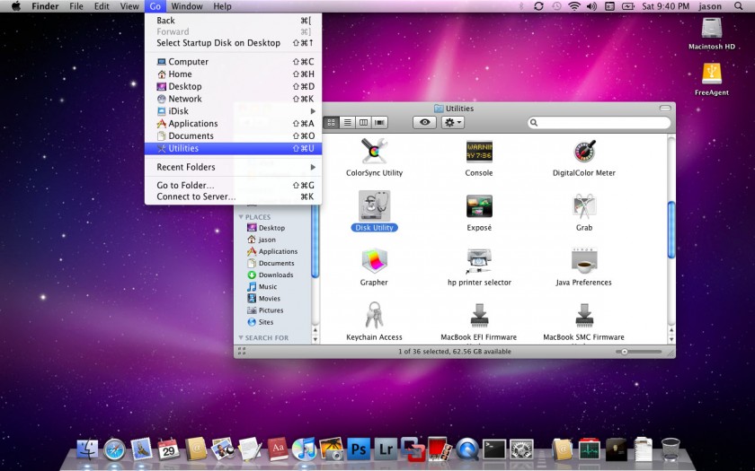Toggle Quick Look with the eye button
Image resolution: width=755 pixels, height=471 pixels.
(424, 123)
